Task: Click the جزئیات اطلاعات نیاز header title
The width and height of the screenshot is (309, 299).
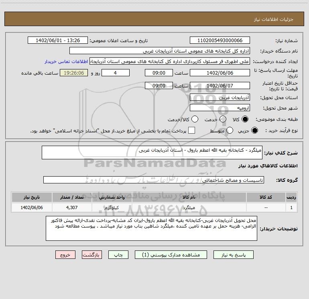Action: [273, 19]
